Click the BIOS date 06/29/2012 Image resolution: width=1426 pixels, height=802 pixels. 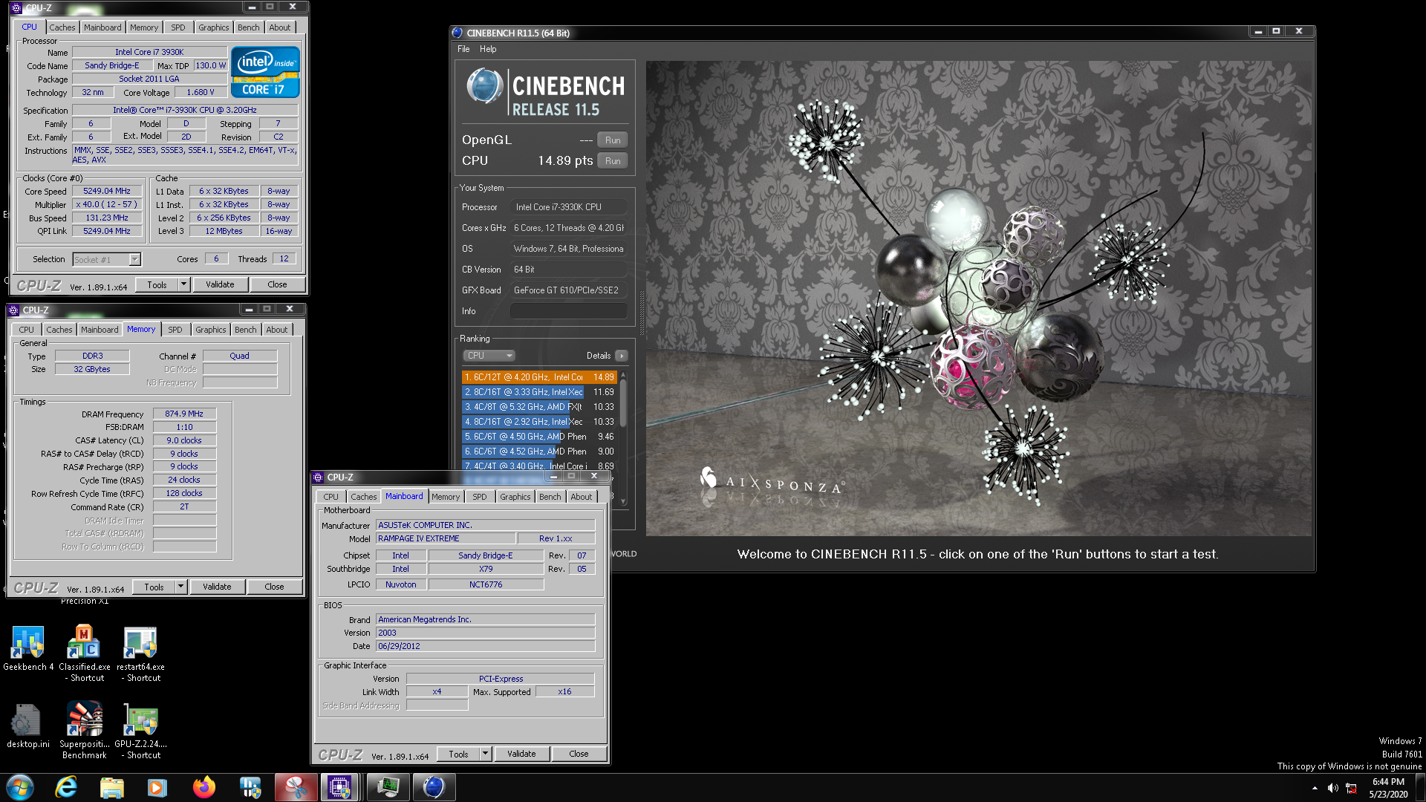tap(485, 647)
